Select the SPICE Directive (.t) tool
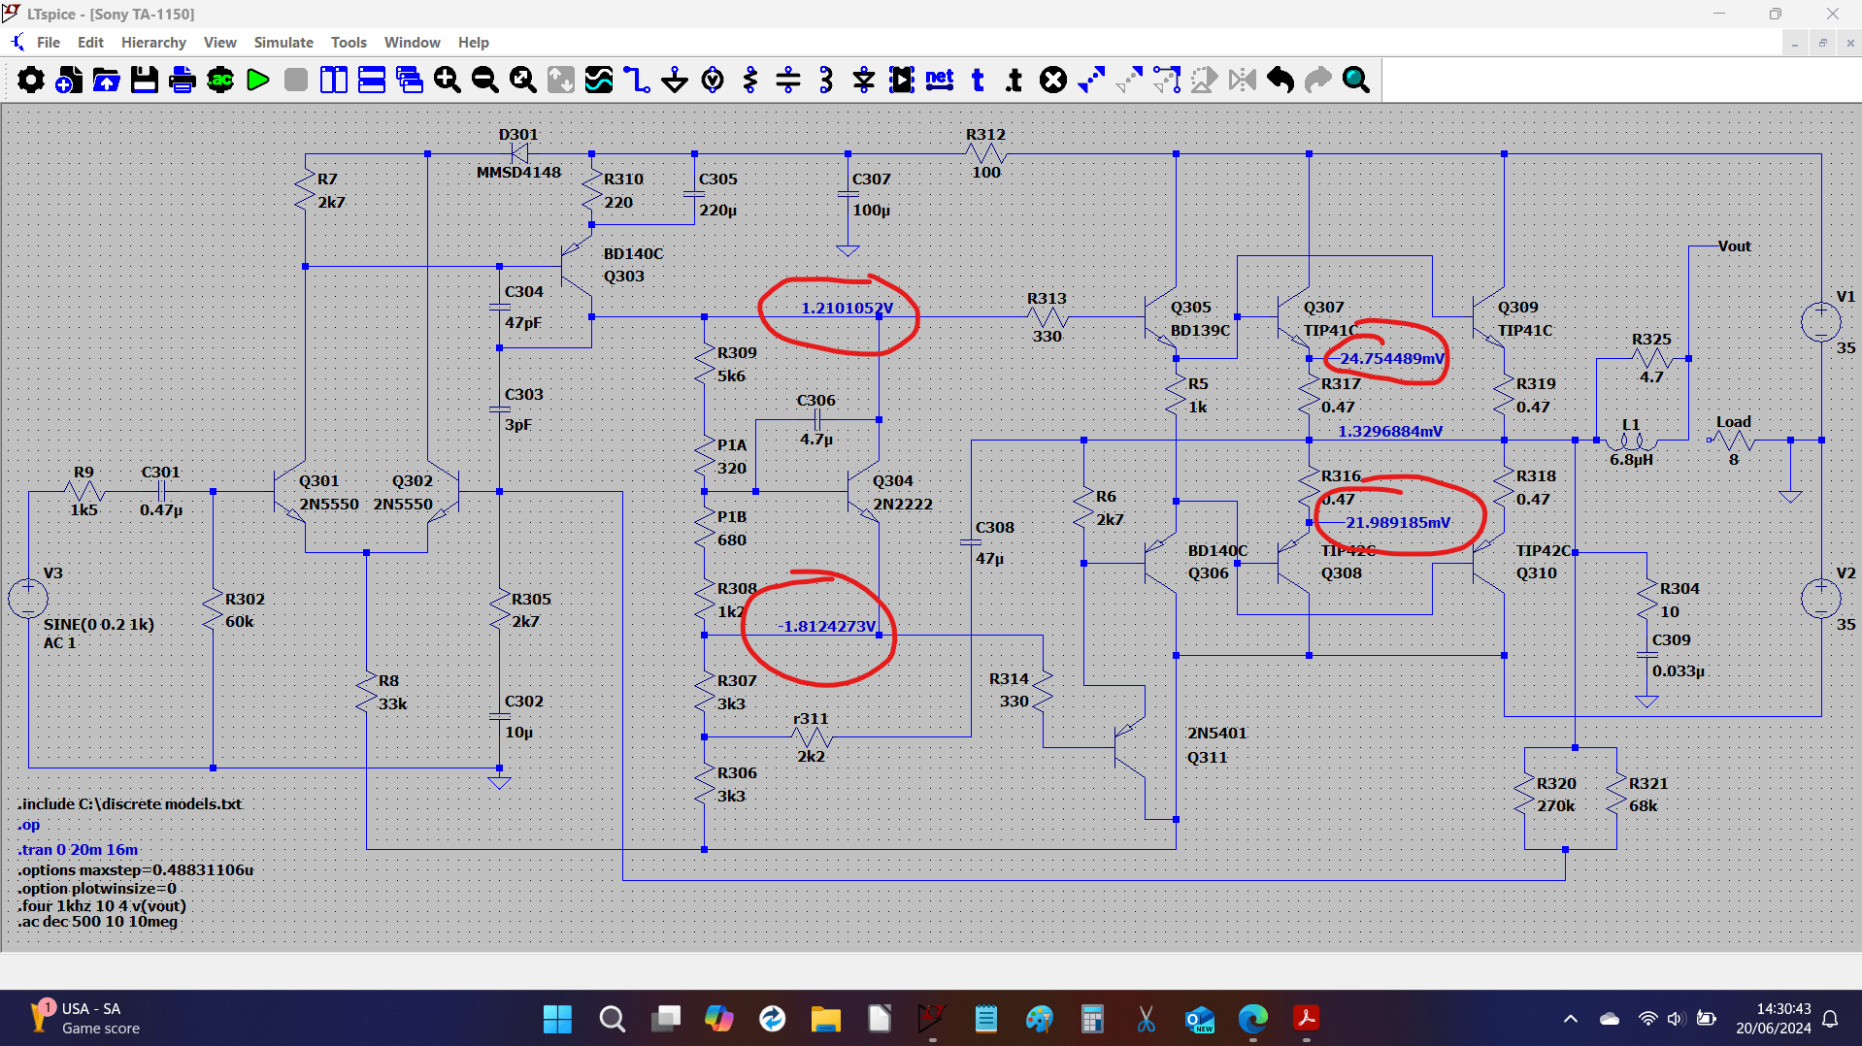Viewport: 1862px width, 1046px height. pyautogui.click(x=1014, y=80)
